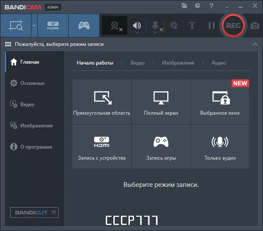
Task: Choose Выбранное окно recording tile
Action: pos(220,102)
